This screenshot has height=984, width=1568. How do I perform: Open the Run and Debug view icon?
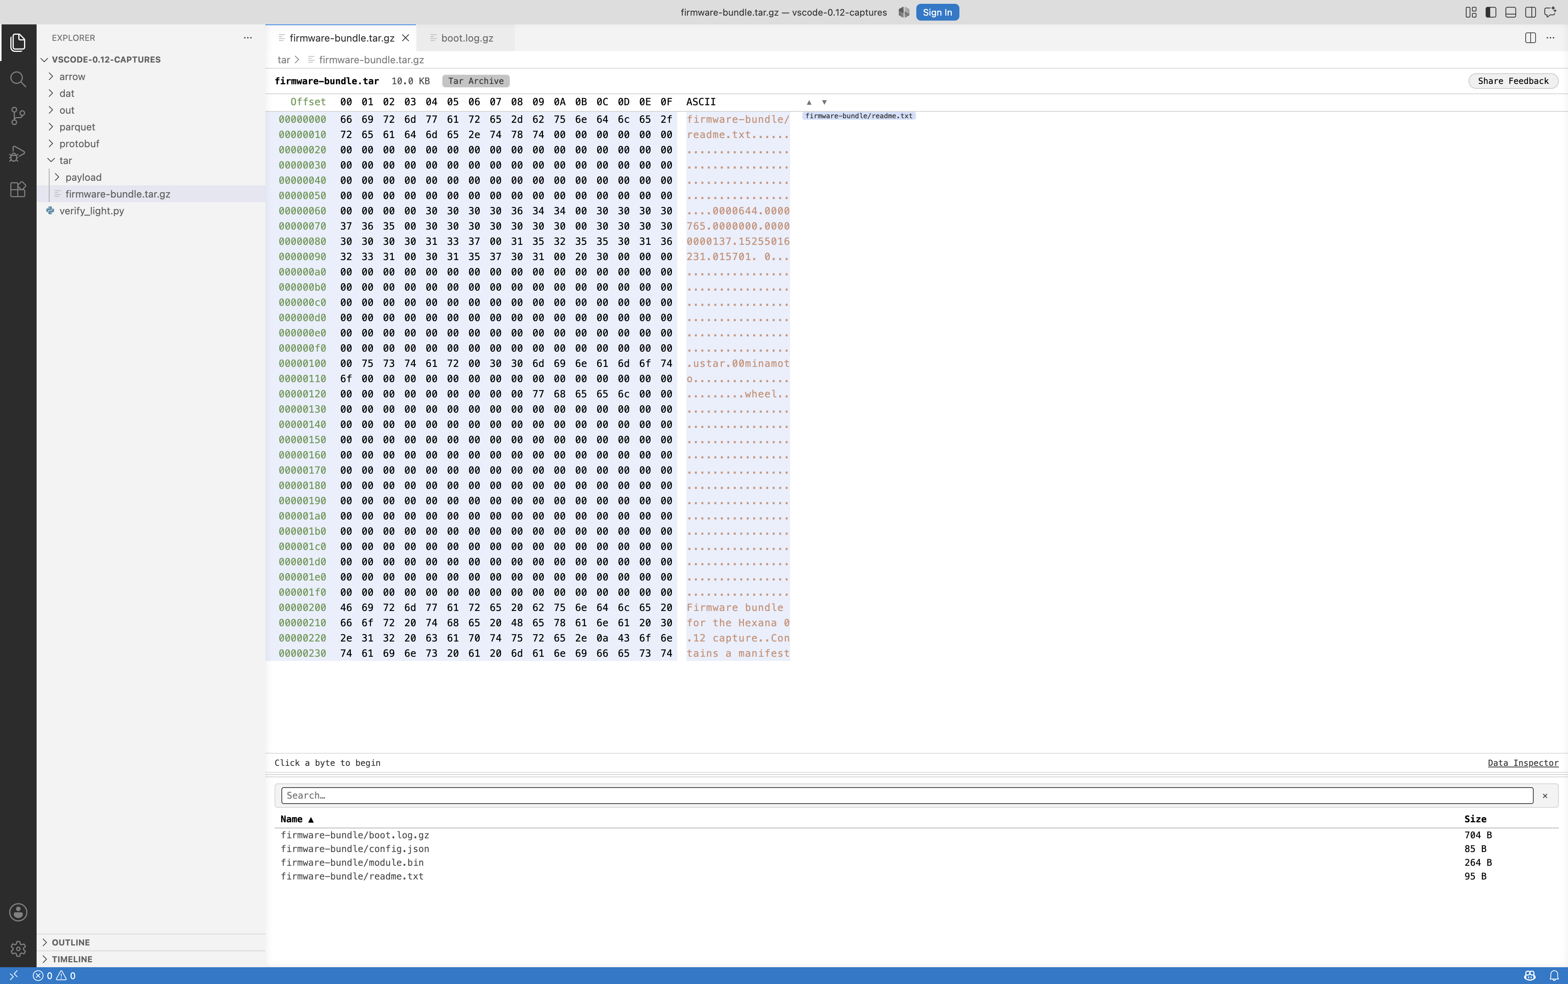tap(18, 153)
